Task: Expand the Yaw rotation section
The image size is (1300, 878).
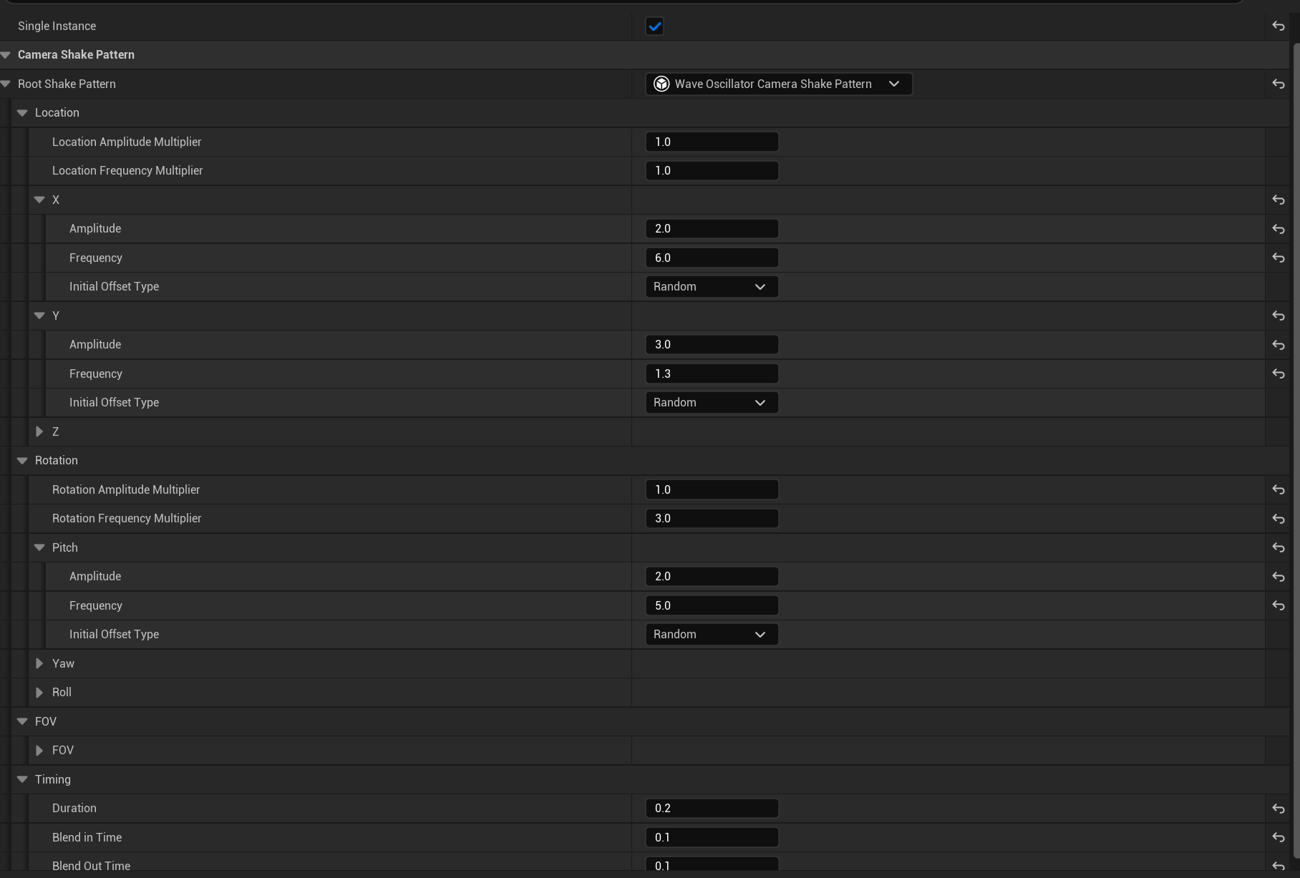Action: 39,663
